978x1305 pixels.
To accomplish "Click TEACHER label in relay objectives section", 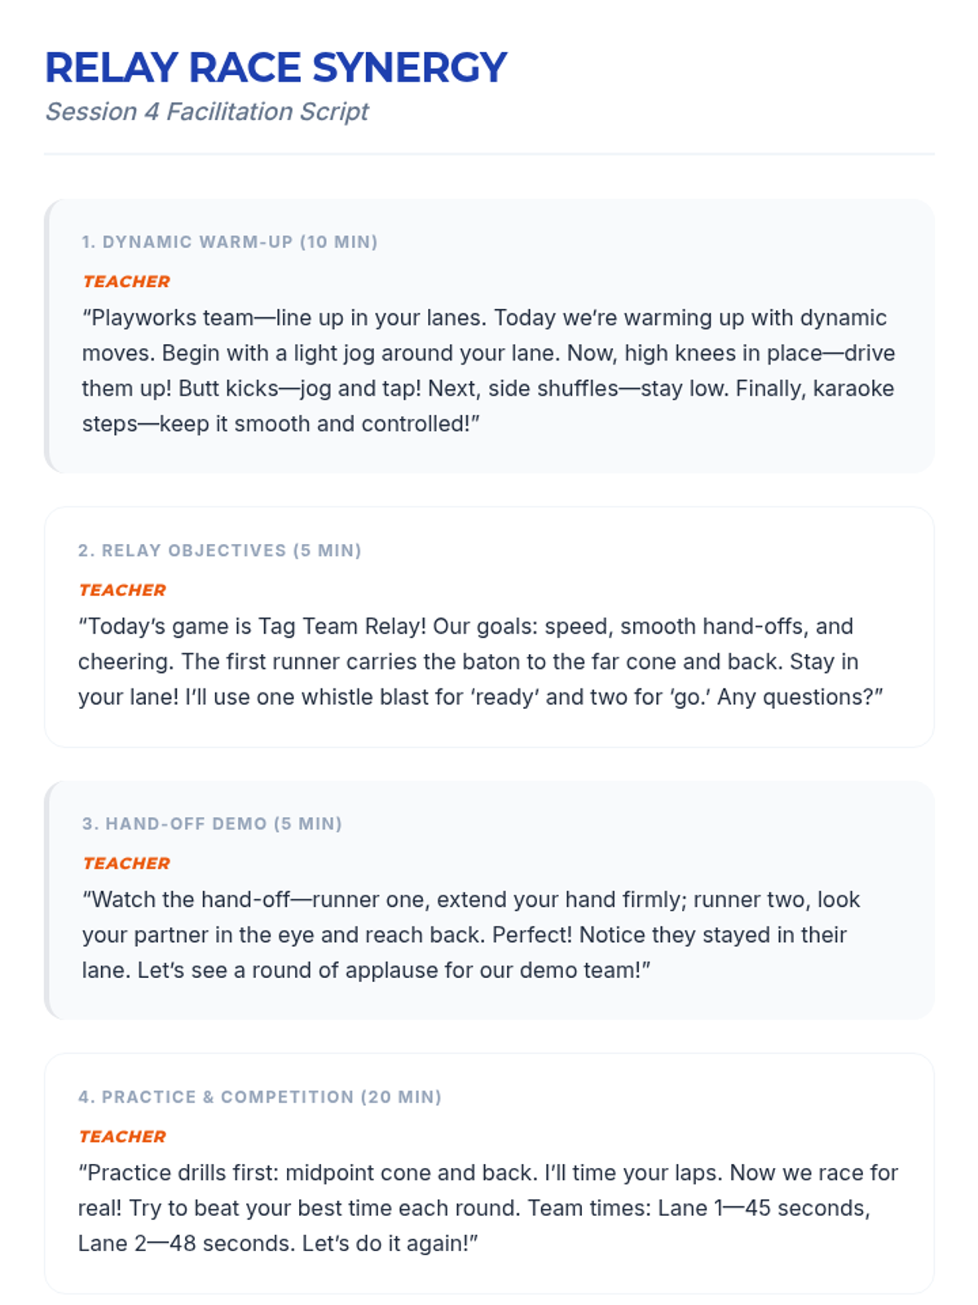I will tap(122, 590).
